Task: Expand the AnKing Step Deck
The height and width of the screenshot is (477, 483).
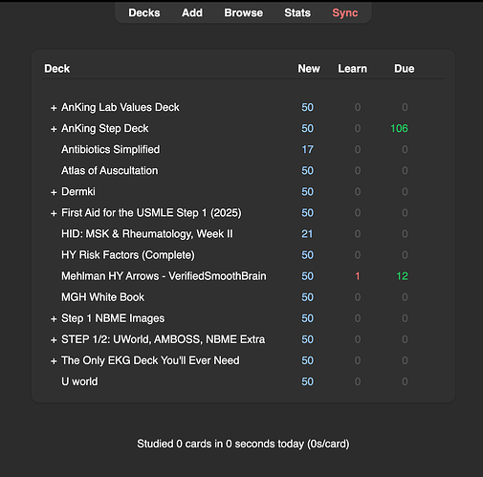Action: click(x=54, y=129)
